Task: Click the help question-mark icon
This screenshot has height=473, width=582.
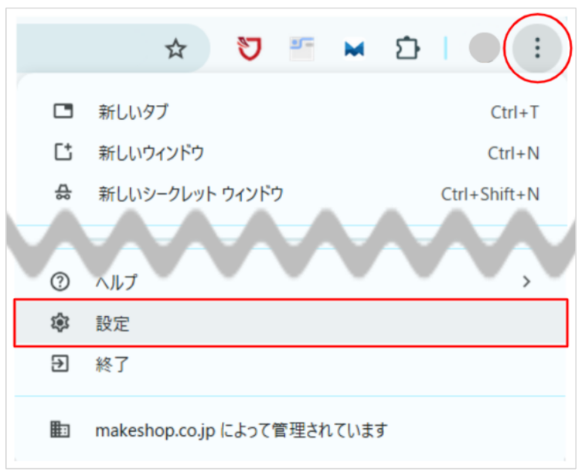Action: click(60, 282)
